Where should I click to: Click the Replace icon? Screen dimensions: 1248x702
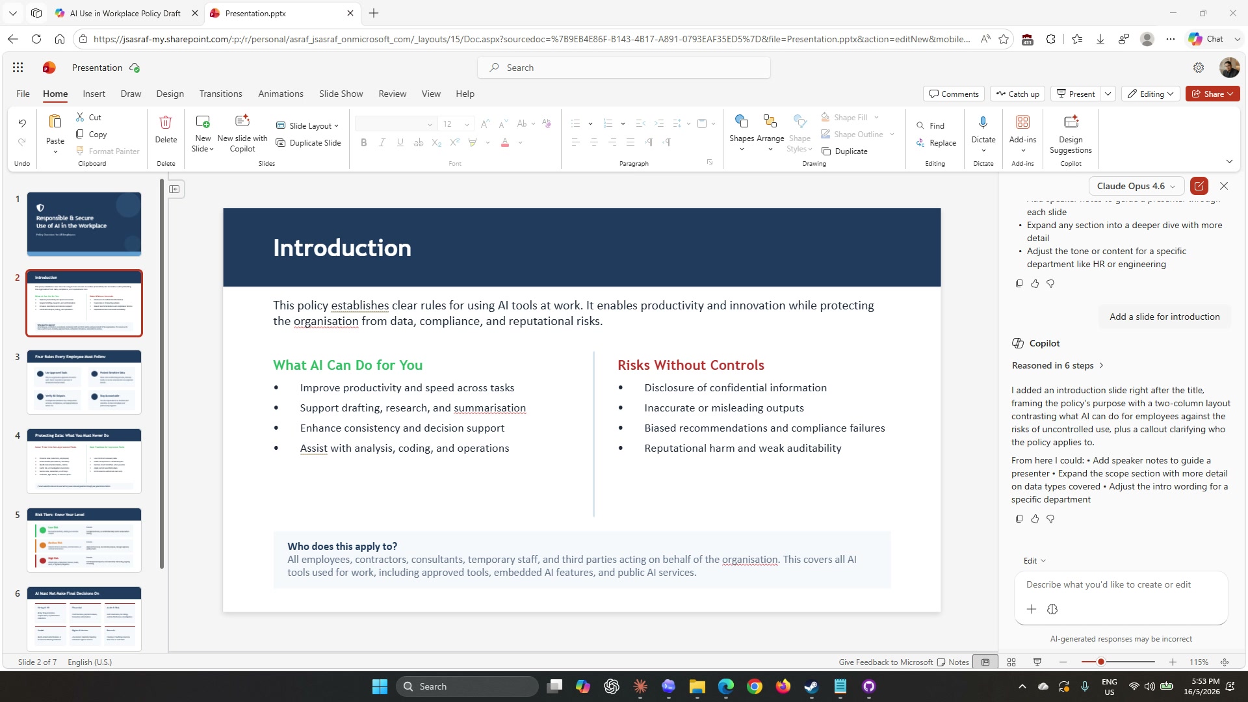click(x=920, y=142)
